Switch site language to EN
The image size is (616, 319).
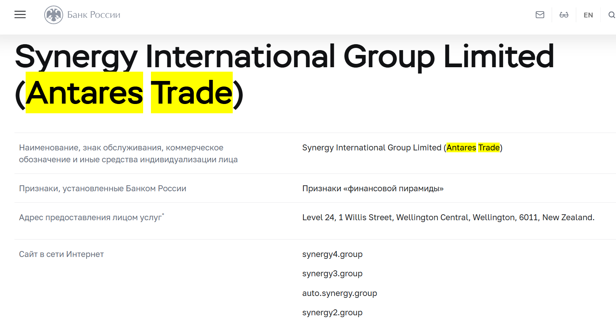click(588, 15)
